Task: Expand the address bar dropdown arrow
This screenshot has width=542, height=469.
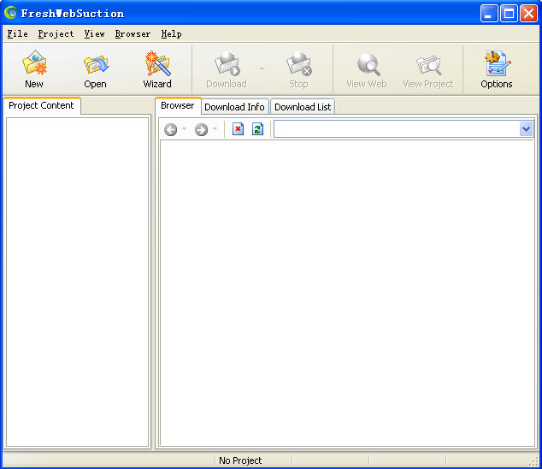Action: click(526, 129)
